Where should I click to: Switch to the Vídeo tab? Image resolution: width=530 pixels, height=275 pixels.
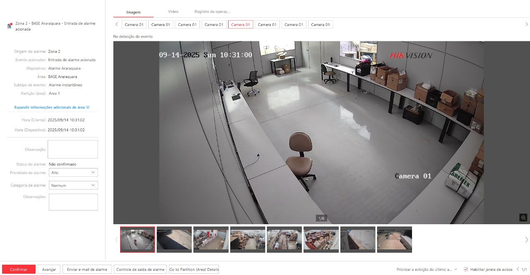click(173, 12)
